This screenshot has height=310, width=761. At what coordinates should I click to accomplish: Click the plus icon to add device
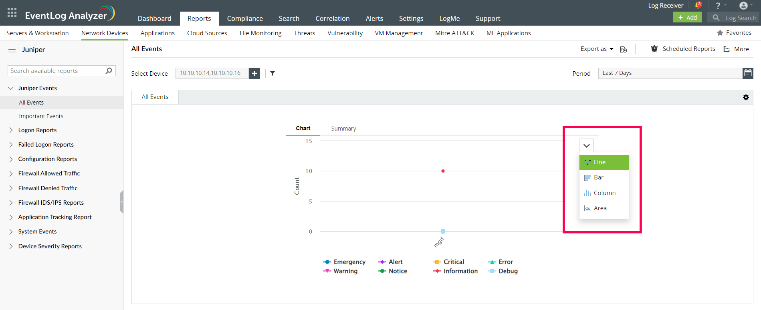(x=254, y=73)
